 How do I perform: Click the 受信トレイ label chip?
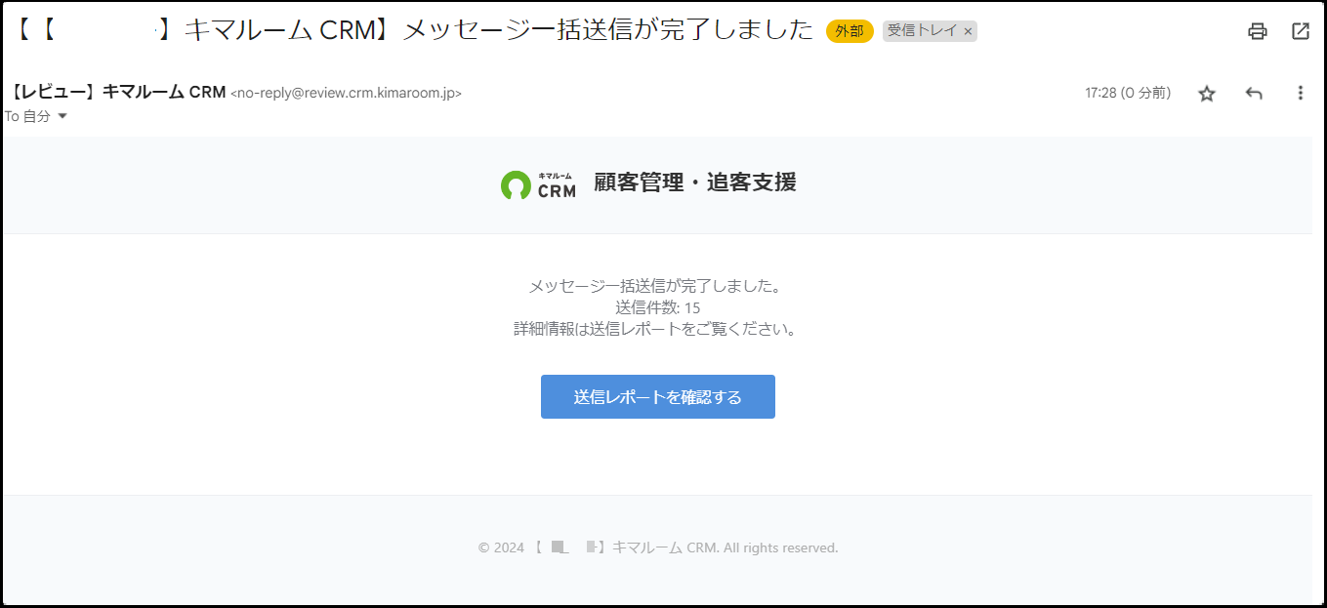(923, 31)
